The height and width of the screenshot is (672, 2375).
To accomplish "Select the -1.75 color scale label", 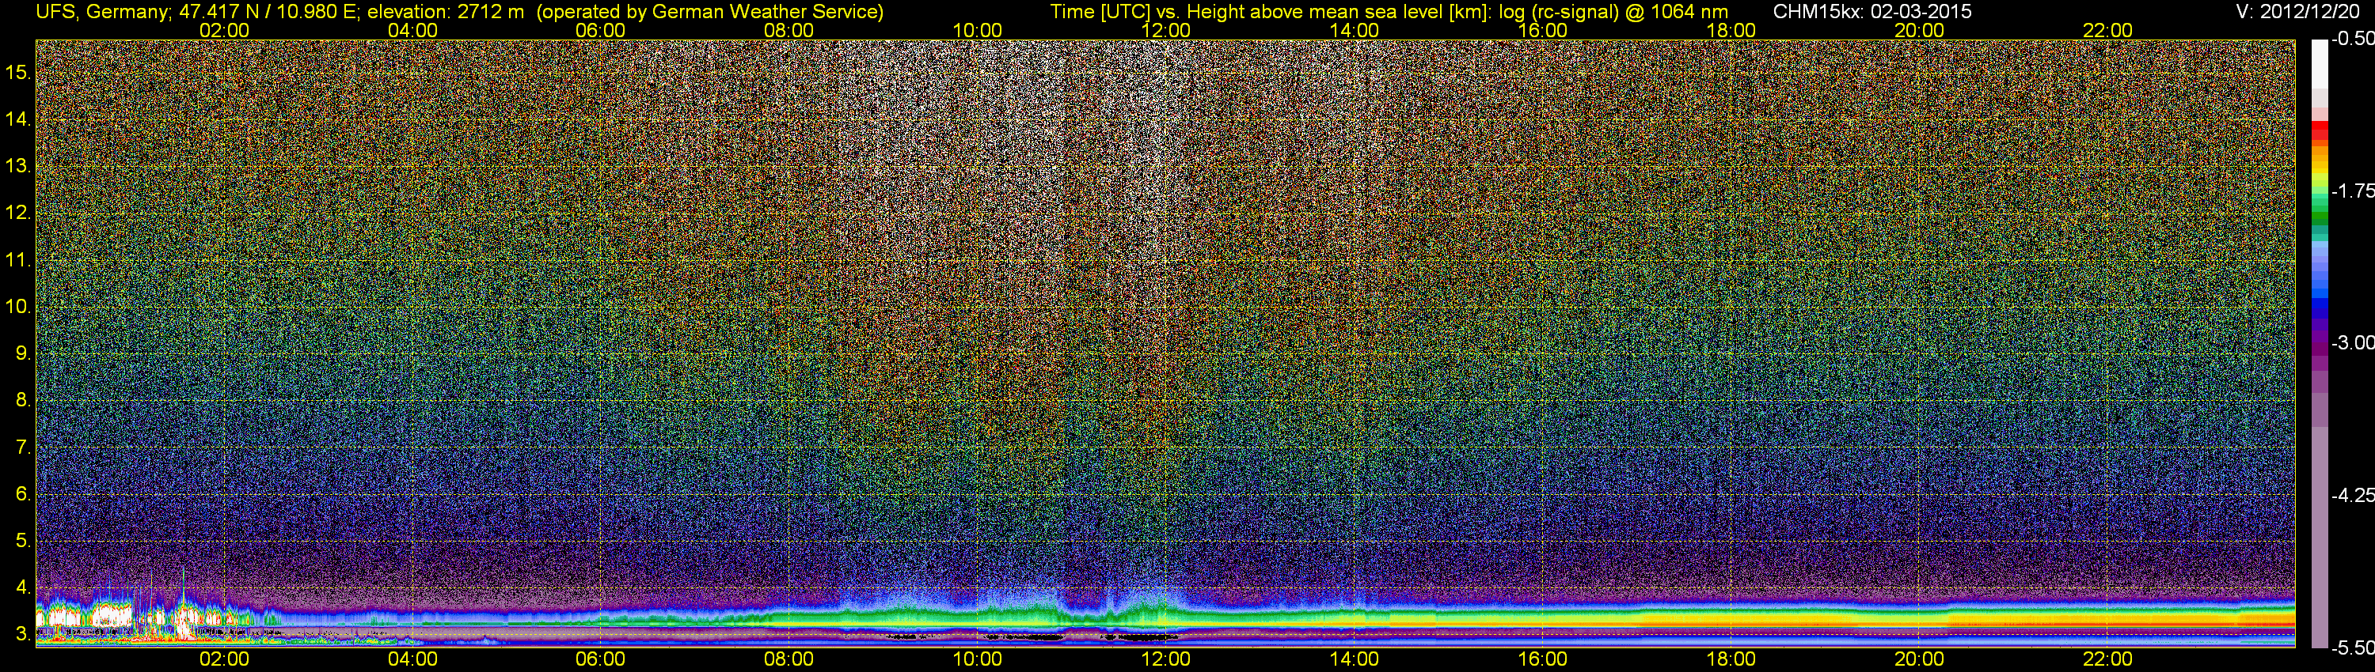I will pos(2352,191).
